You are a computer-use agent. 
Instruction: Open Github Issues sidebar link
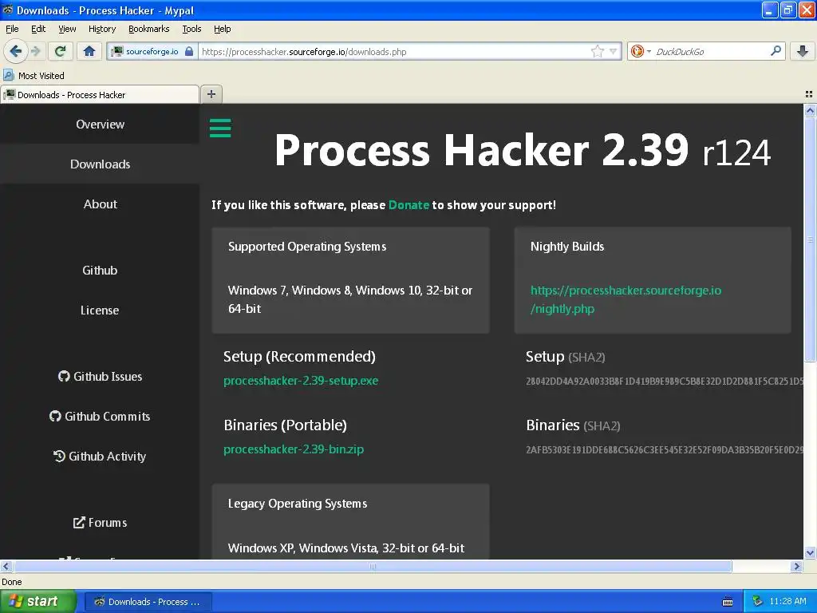tap(100, 377)
